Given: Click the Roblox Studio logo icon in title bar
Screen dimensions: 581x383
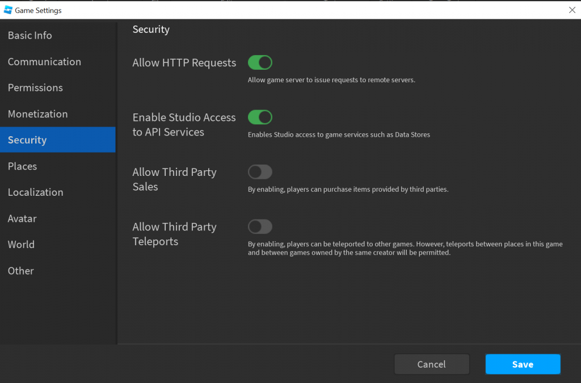Looking at the screenshot, I should point(8,10).
